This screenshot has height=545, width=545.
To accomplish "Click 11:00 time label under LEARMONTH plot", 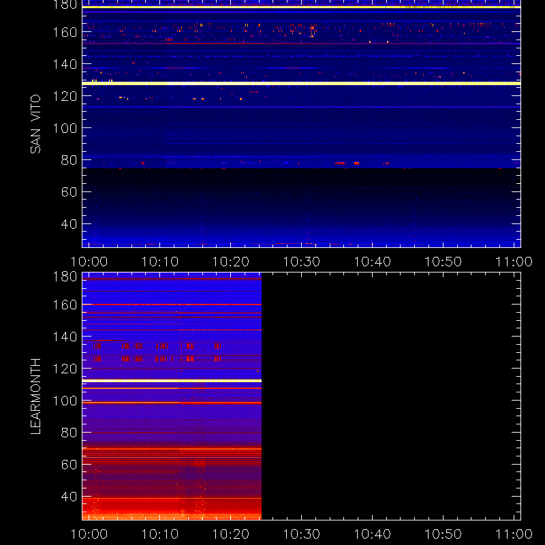I will click(x=514, y=534).
